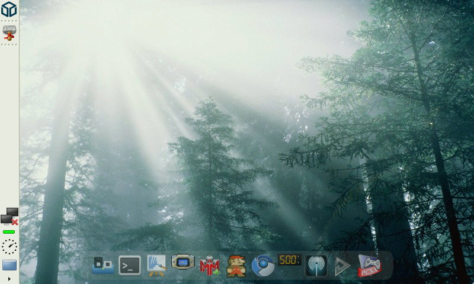The image size is (474, 284).
Task: Launch the painting easel drawing app
Action: (156, 266)
